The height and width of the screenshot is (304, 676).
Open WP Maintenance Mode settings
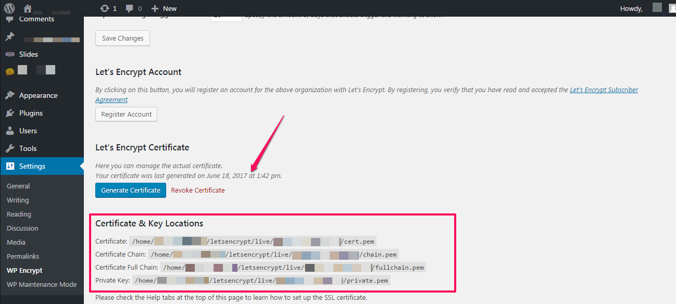point(42,284)
